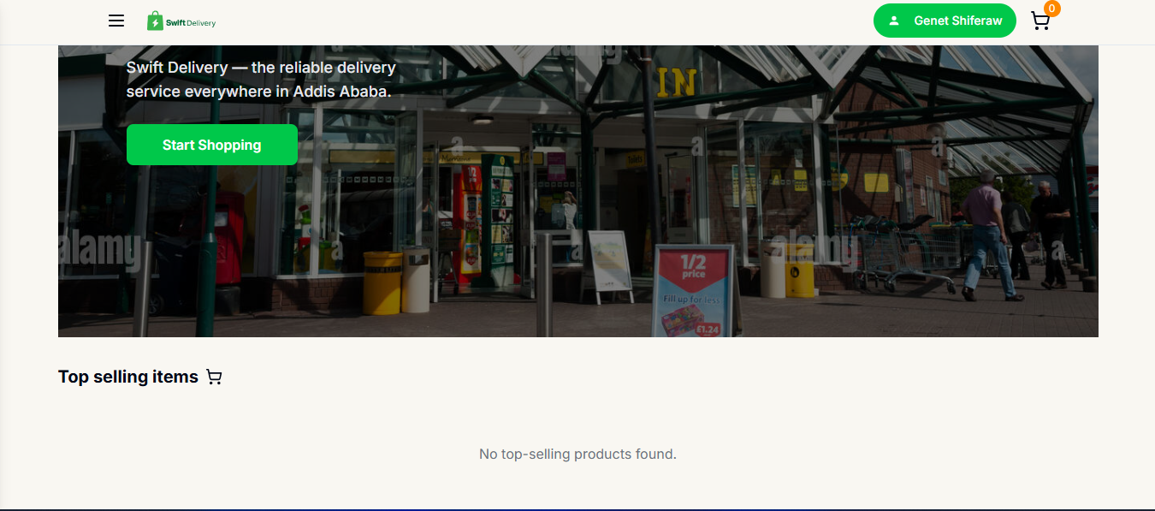
Task: Click the hero tagline about Addis Ababa
Action: point(261,79)
